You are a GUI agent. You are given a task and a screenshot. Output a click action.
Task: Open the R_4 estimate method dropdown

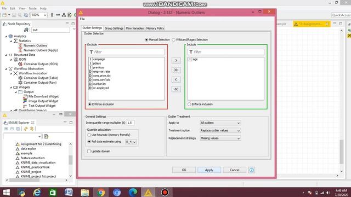point(131,142)
